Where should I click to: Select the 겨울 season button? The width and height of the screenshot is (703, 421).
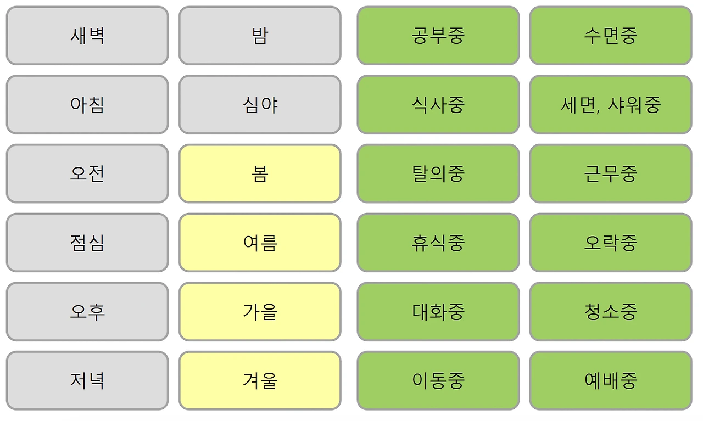click(x=260, y=380)
